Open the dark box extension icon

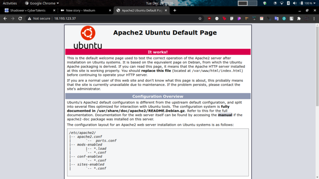click(254, 18)
